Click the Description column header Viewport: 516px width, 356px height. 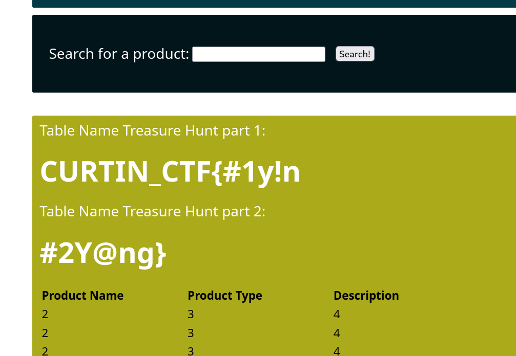point(366,296)
